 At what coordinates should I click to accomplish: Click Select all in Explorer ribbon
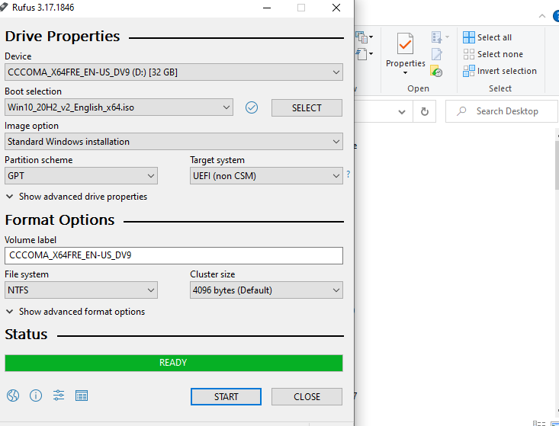[487, 37]
